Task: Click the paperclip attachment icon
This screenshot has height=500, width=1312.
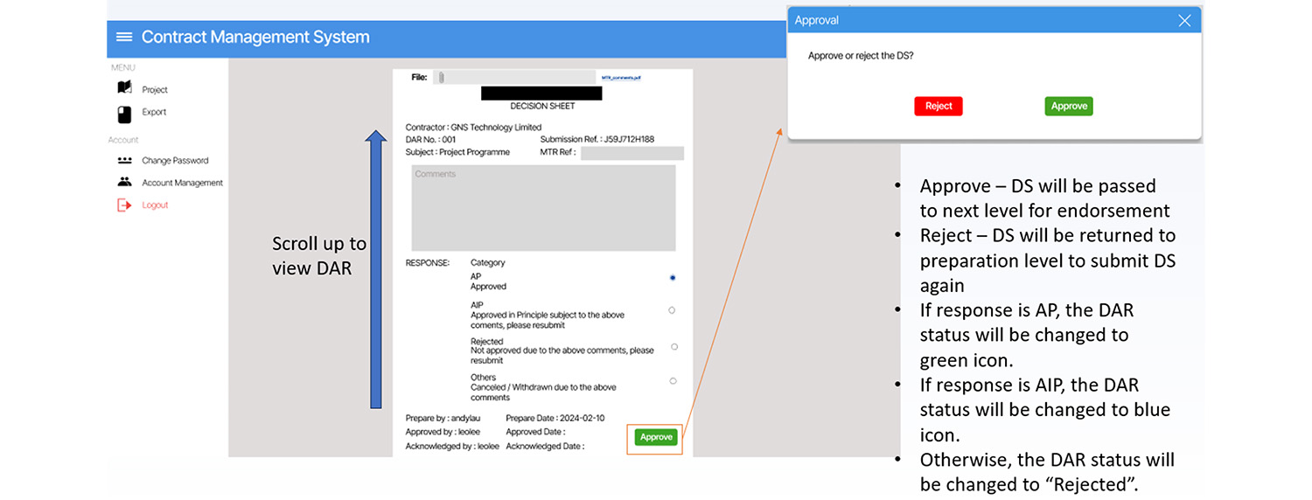Action: [442, 78]
